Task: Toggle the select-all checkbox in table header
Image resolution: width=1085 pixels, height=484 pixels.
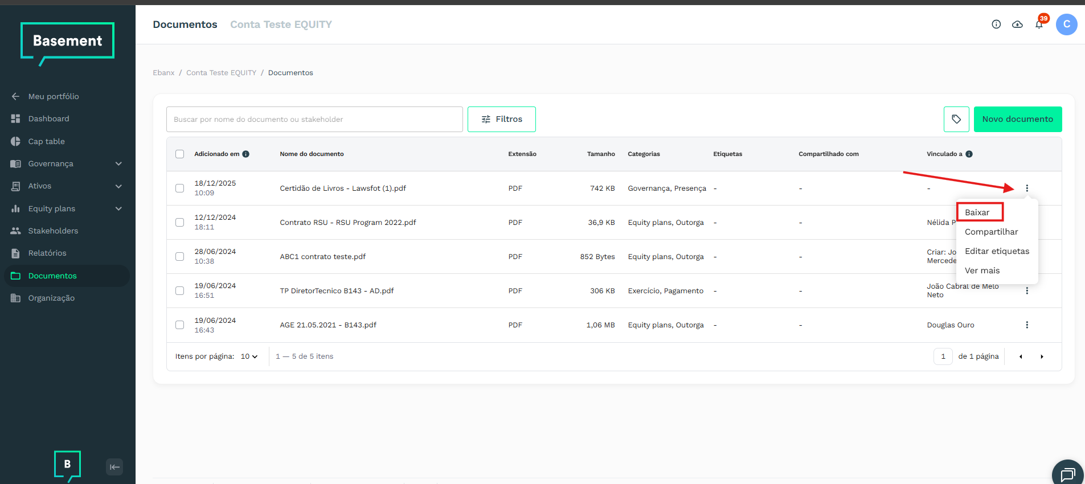Action: [180, 154]
